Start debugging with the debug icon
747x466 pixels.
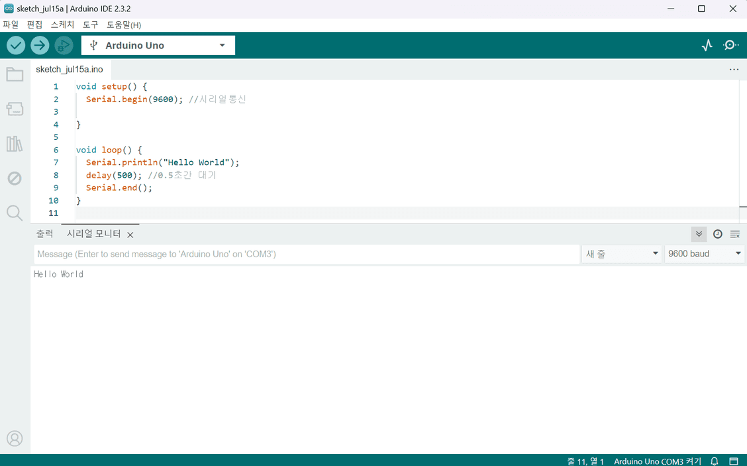pos(64,45)
